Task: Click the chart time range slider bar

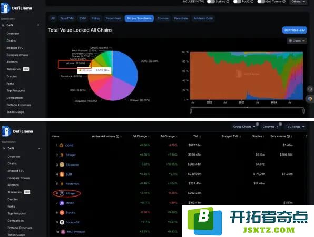Action: (247, 110)
